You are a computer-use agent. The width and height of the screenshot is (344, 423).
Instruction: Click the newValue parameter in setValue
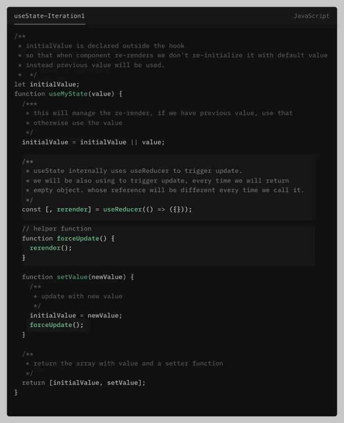click(x=107, y=277)
